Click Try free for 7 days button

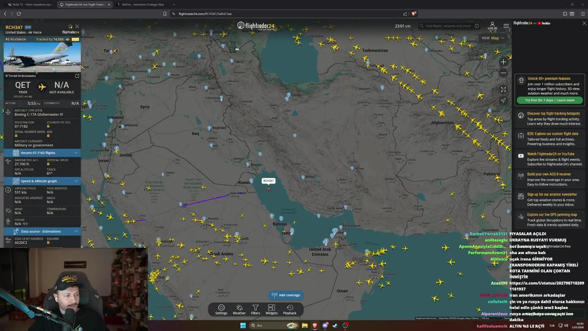pyautogui.click(x=549, y=100)
